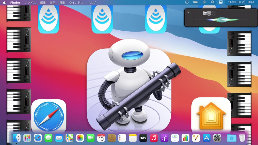258x145 pixels.
Task: Open the 表示 menu
Action: (53, 2)
